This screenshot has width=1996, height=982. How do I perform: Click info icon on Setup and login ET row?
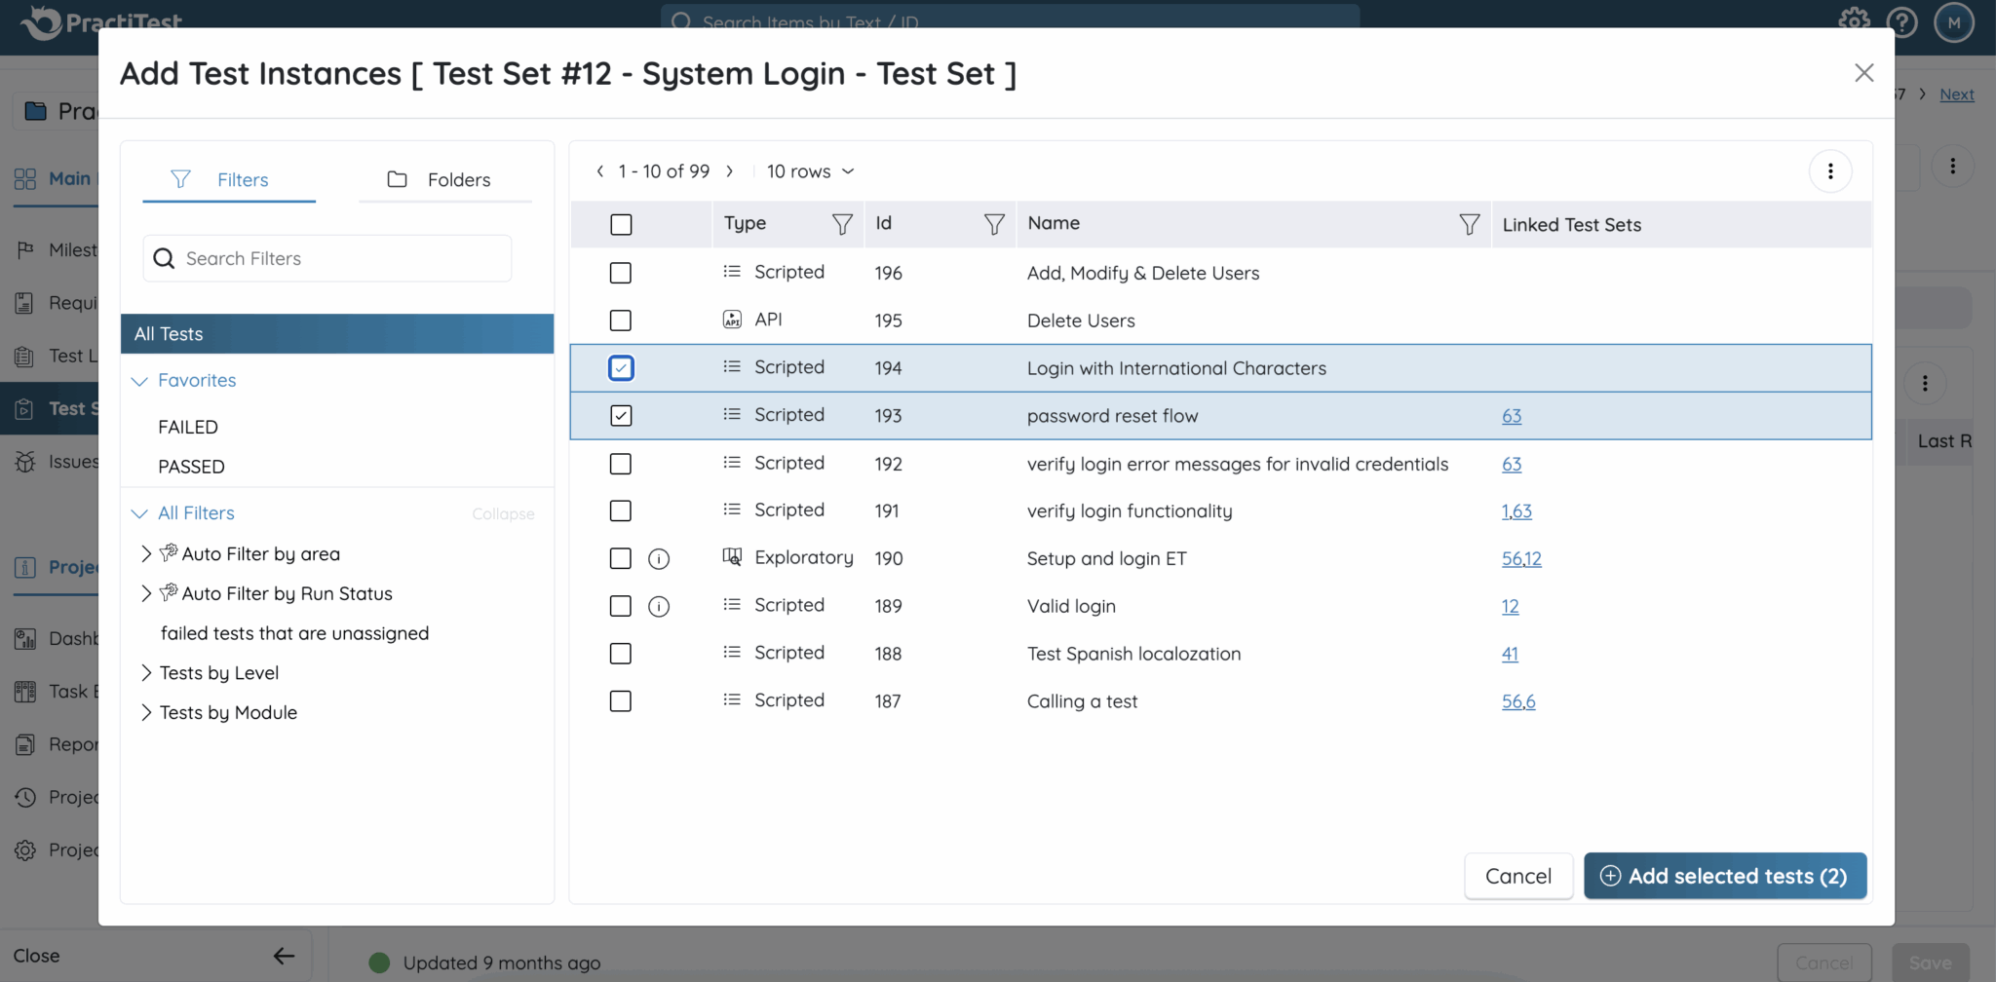[x=659, y=559]
